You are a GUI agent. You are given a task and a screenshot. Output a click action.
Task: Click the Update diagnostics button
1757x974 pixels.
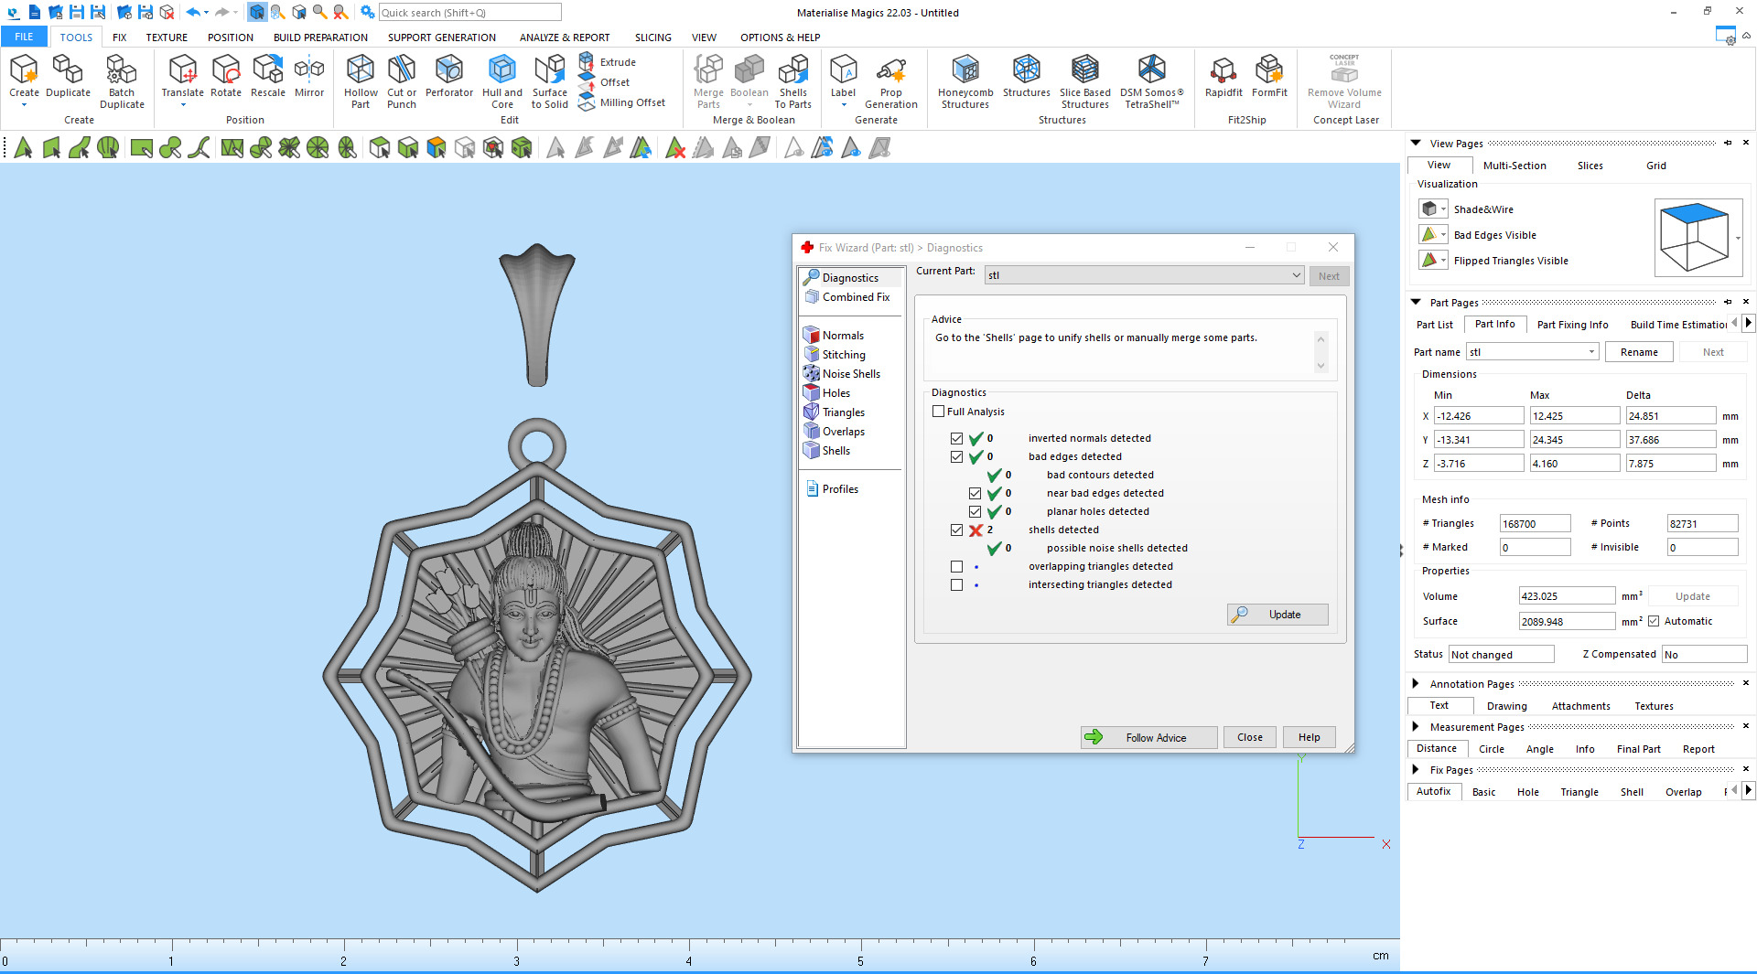tap(1277, 615)
